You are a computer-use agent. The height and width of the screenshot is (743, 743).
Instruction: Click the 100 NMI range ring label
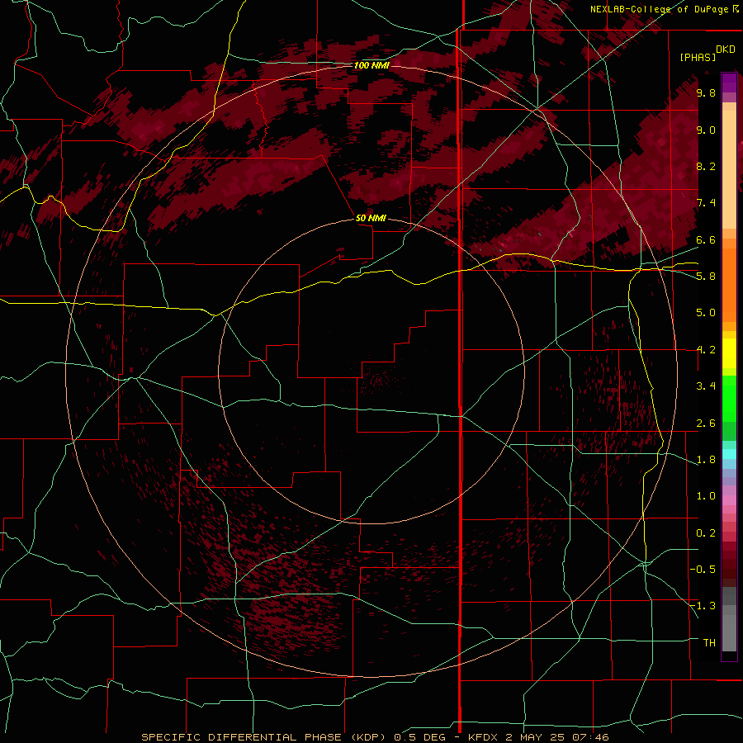click(x=371, y=65)
